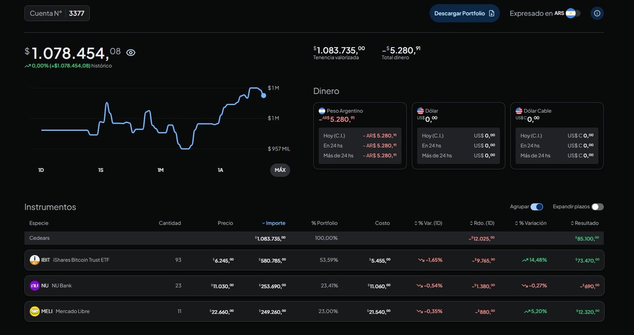
Task: Click the NU amount $253.690,00
Action: pos(272,285)
